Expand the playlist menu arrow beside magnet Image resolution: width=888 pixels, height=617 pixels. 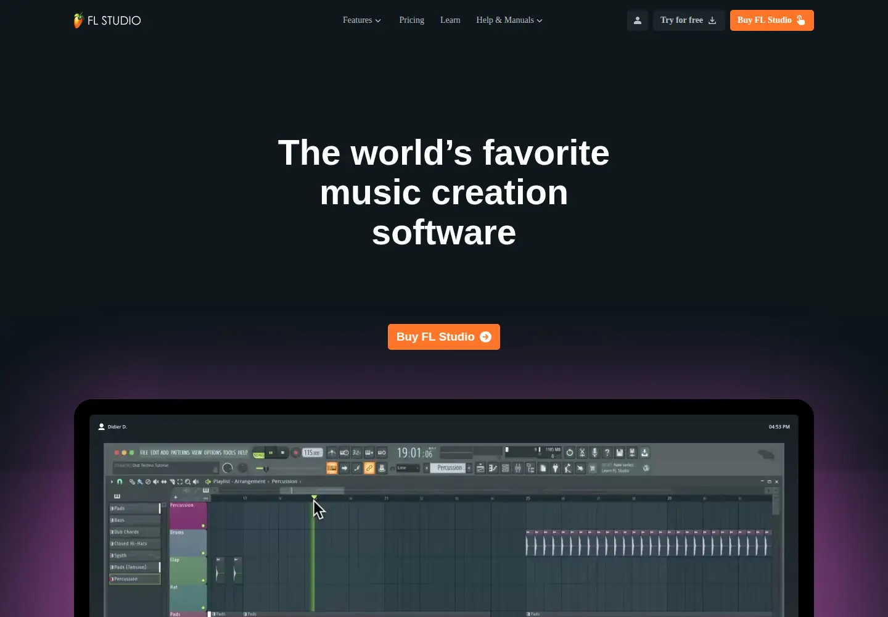pos(112,481)
